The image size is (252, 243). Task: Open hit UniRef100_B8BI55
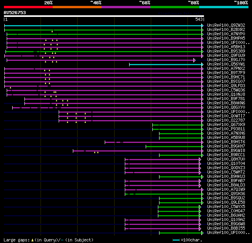click(x=226, y=228)
